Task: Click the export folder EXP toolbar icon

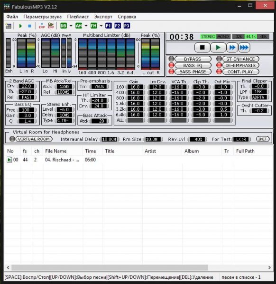Action: pos(51,26)
